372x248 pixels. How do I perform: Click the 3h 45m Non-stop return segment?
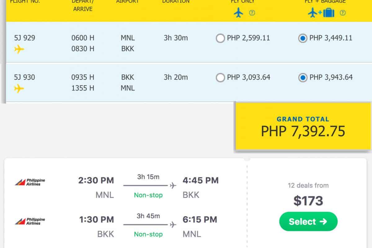tap(148, 225)
